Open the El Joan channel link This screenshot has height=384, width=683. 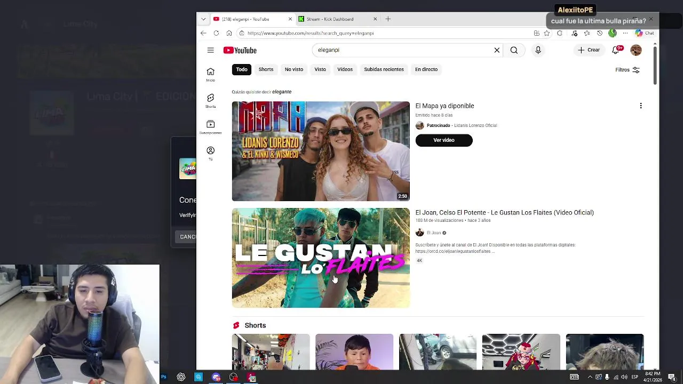[434, 233]
